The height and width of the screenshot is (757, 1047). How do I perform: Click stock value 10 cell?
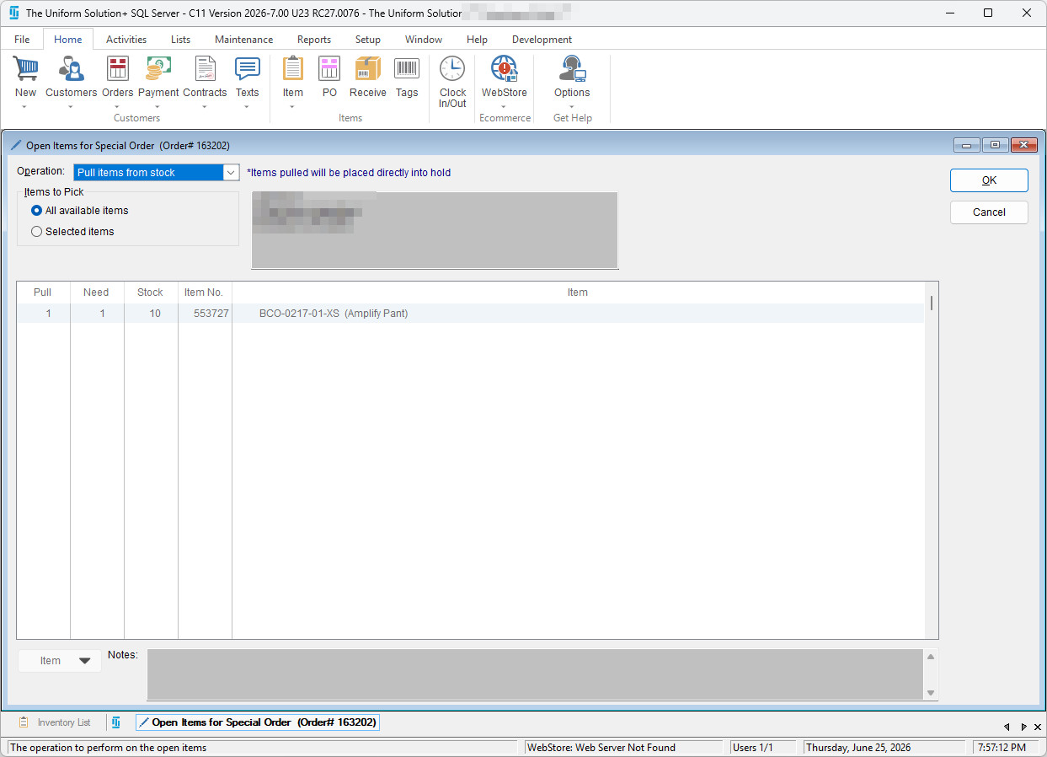(x=151, y=314)
